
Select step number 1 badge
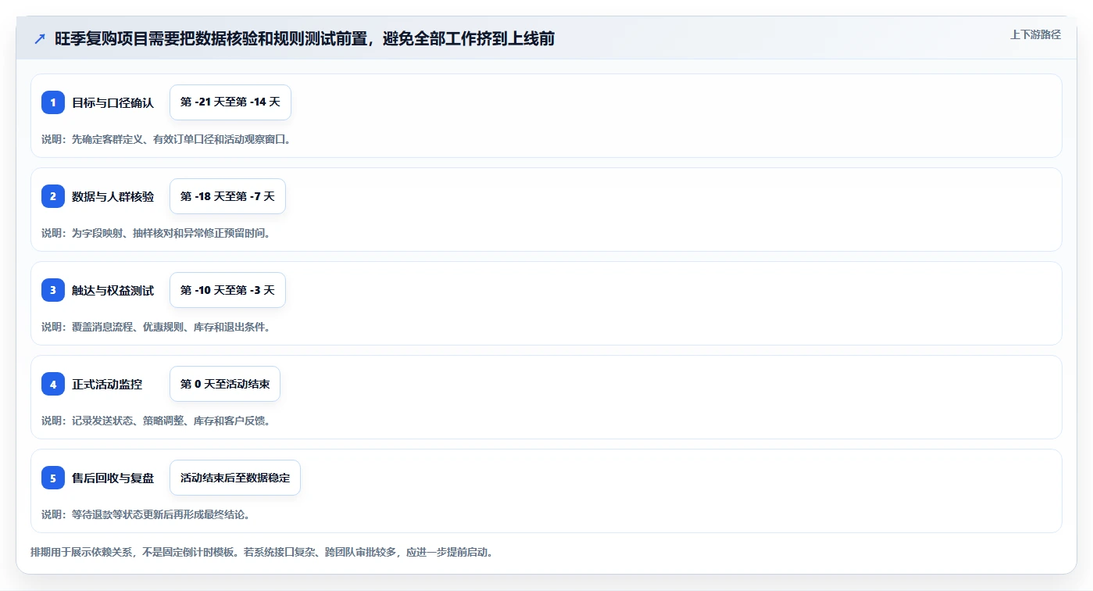[x=53, y=102]
